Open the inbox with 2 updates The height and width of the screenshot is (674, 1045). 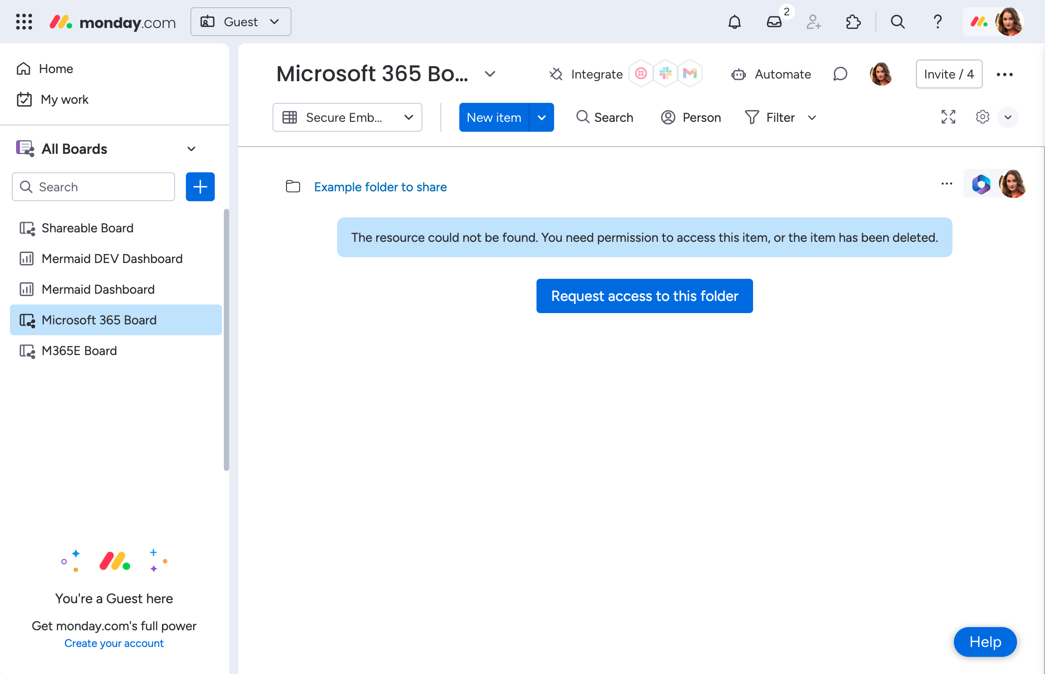coord(773,22)
